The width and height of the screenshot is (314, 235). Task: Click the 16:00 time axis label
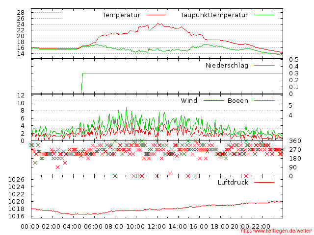coord(199,227)
